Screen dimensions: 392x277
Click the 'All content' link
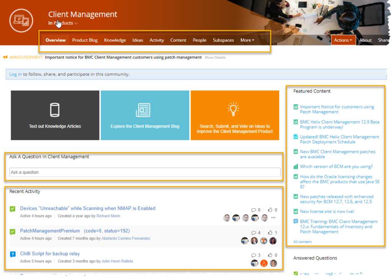pos(302,242)
